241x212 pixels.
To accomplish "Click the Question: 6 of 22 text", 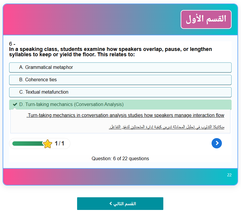I will click(120, 158).
